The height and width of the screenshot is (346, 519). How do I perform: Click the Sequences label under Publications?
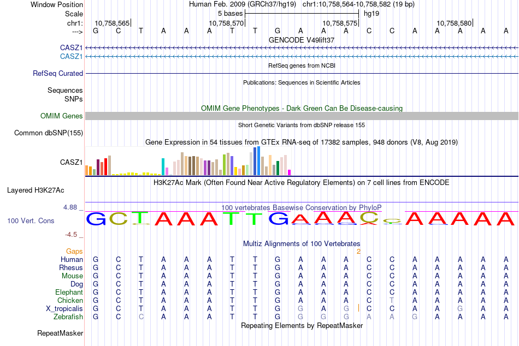tap(65, 90)
